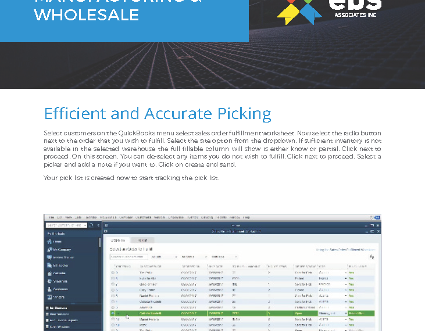Select the radio button in the second order row
Viewport: 425px width, 331px height.
[113, 278]
